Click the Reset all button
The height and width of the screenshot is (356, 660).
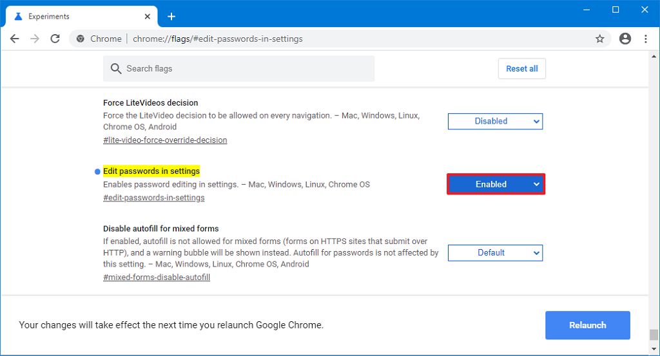click(521, 69)
